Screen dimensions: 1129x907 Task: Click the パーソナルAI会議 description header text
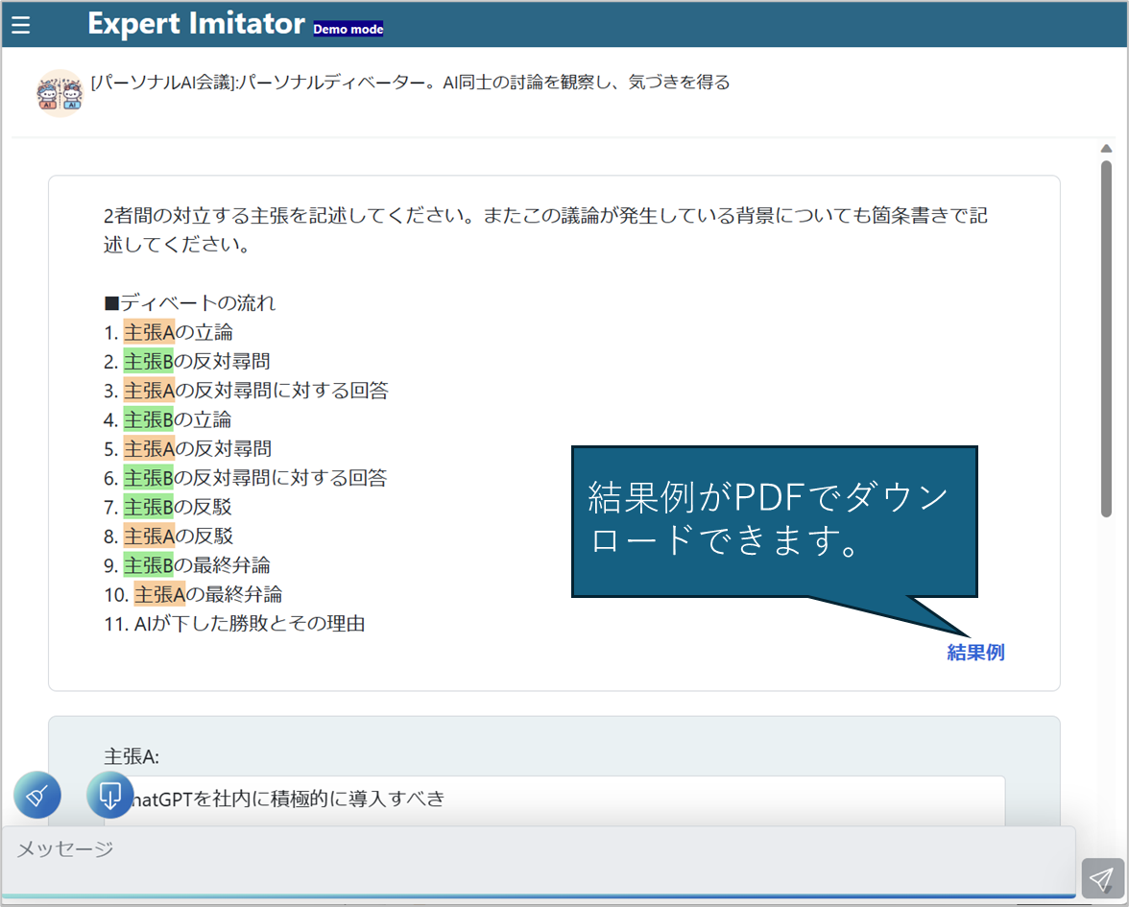[x=411, y=83]
